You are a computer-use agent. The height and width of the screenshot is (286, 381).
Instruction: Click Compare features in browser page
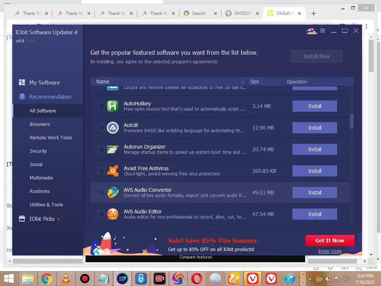coord(196,257)
